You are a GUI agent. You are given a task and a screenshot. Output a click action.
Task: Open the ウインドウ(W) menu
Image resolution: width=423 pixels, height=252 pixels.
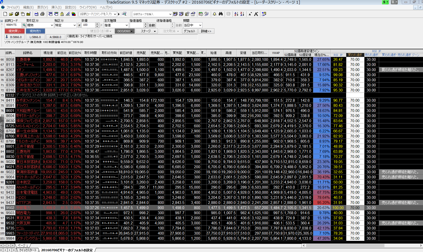88,7
